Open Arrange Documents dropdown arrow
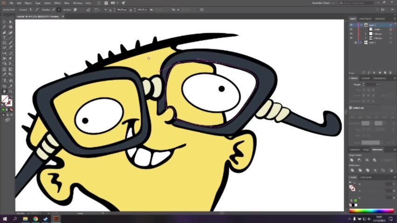The height and width of the screenshot is (223, 397). coord(117,3)
